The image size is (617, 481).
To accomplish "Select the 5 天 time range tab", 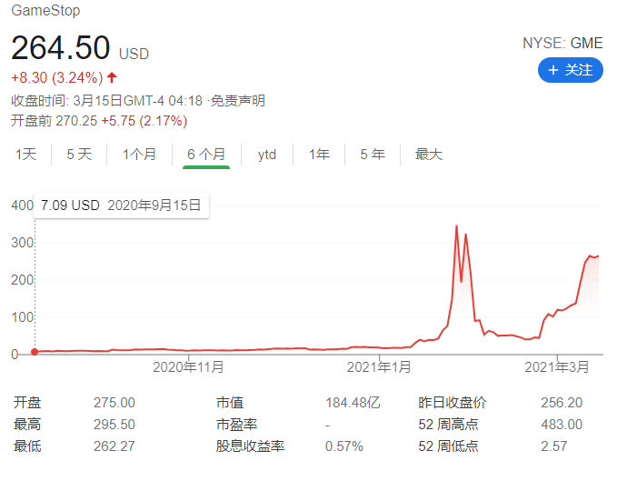I will [x=79, y=155].
